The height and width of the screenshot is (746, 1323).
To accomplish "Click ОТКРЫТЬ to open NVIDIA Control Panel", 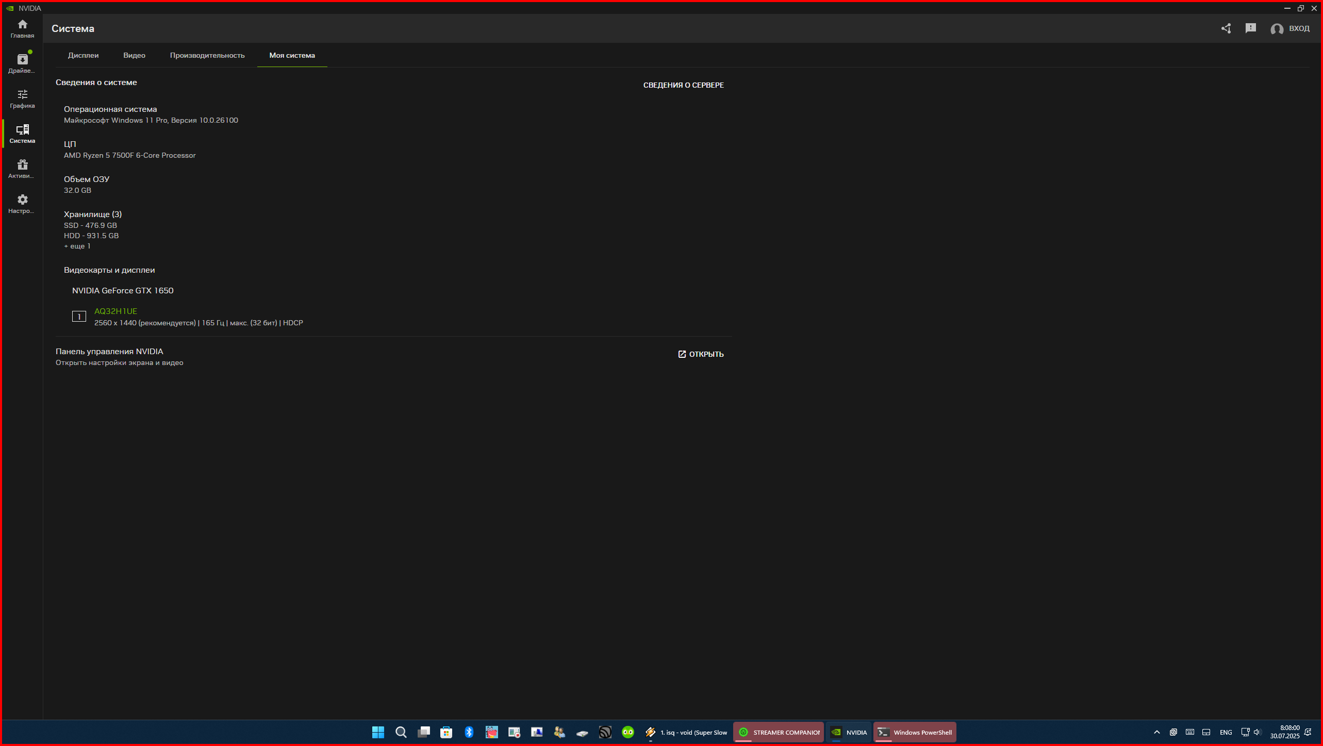I will pos(701,354).
